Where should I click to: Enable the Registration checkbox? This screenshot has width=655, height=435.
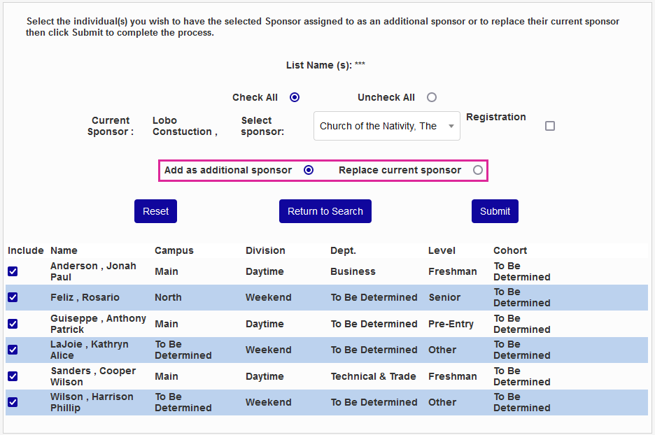tap(550, 126)
